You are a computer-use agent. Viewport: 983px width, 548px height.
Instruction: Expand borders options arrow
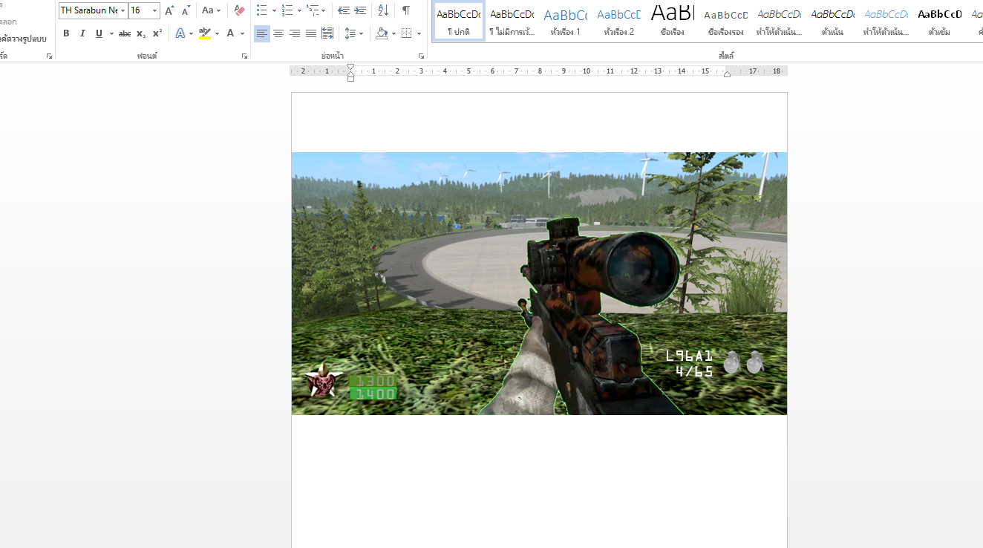point(419,33)
